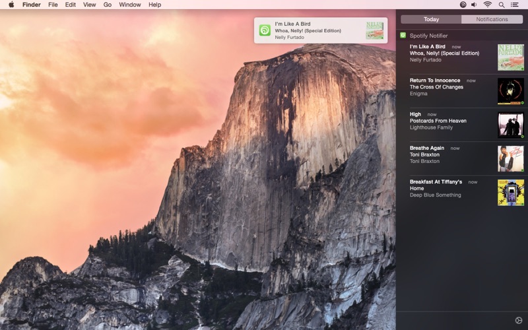This screenshot has height=330, width=528.
Task: Toggle the Notification Center list icon
Action: 514,5
